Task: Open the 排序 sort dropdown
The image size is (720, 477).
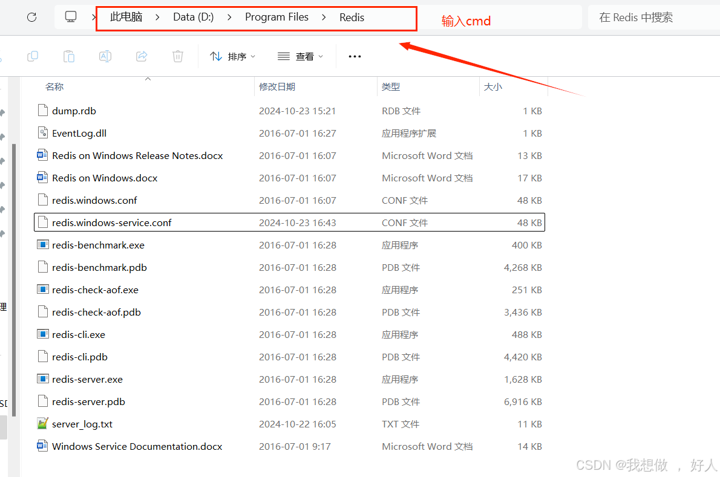Action: click(x=232, y=56)
